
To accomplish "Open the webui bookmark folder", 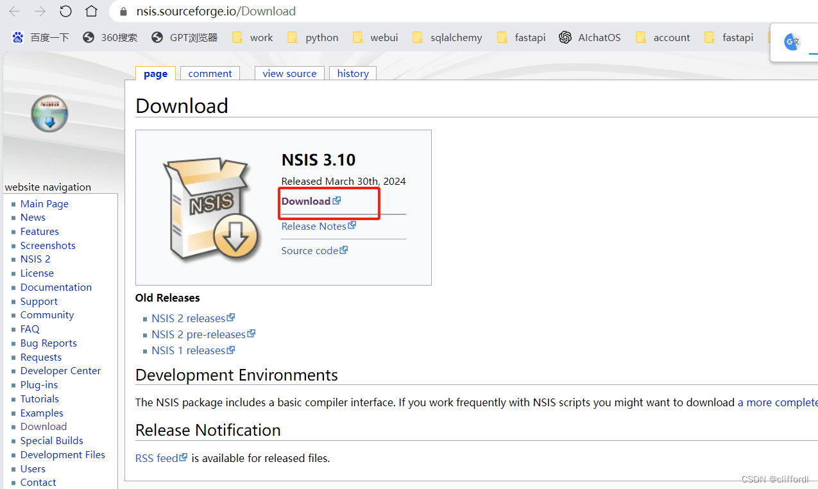I will [x=375, y=37].
